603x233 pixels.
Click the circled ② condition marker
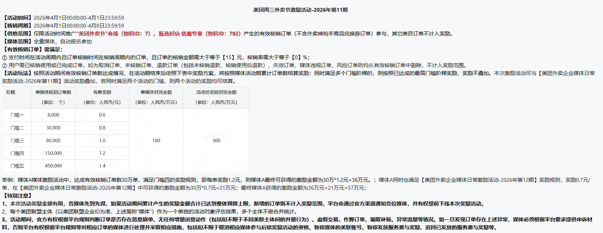point(5,66)
